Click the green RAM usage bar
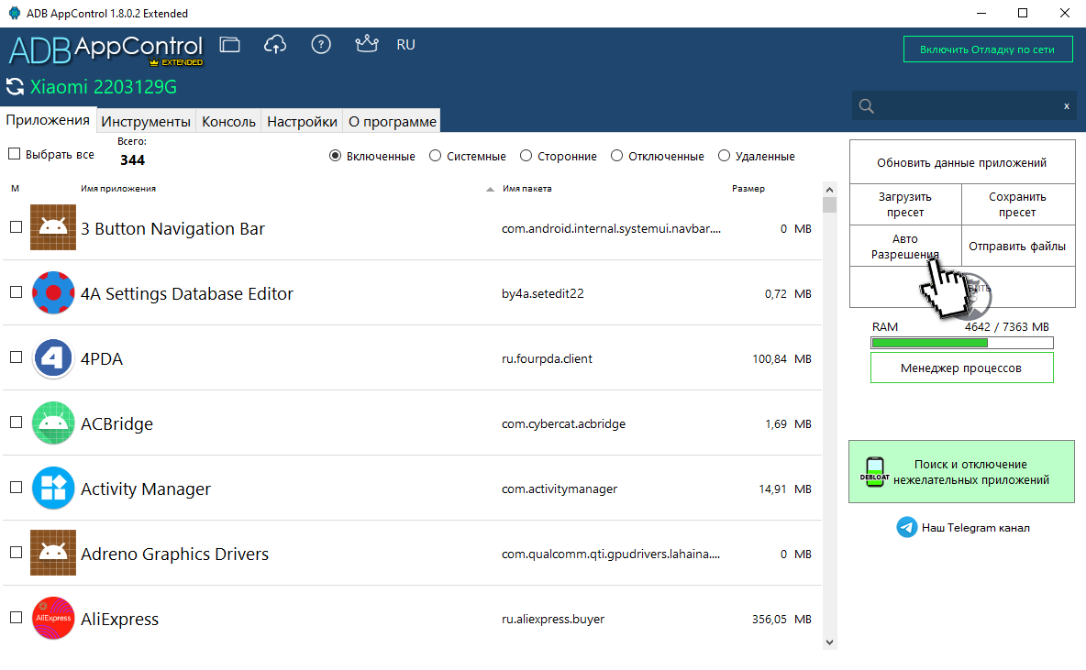The image size is (1086, 670). click(961, 343)
